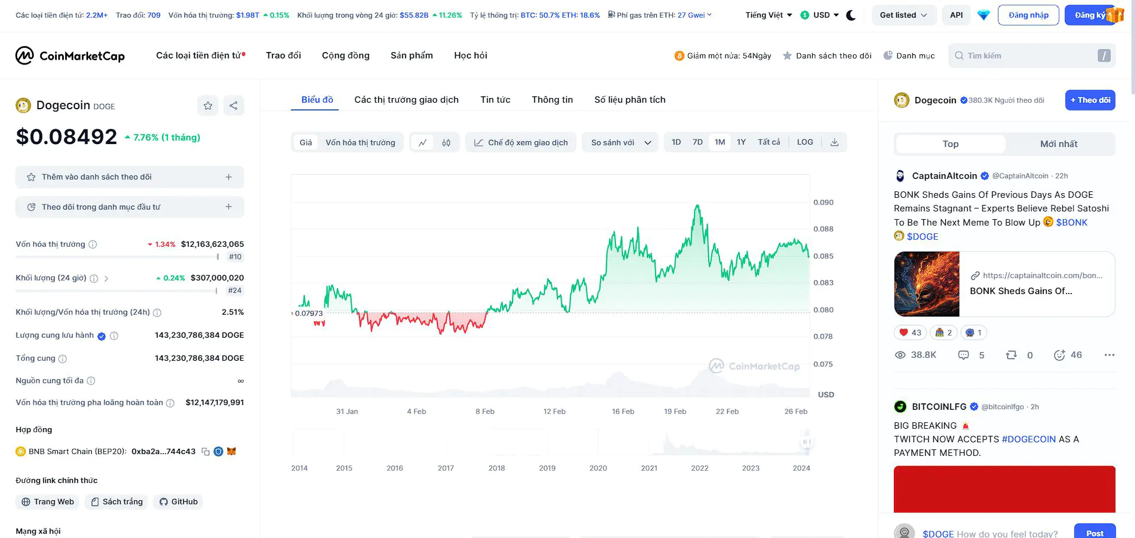1135x538 pixels.
Task: Open USD currency dropdown
Action: (820, 15)
